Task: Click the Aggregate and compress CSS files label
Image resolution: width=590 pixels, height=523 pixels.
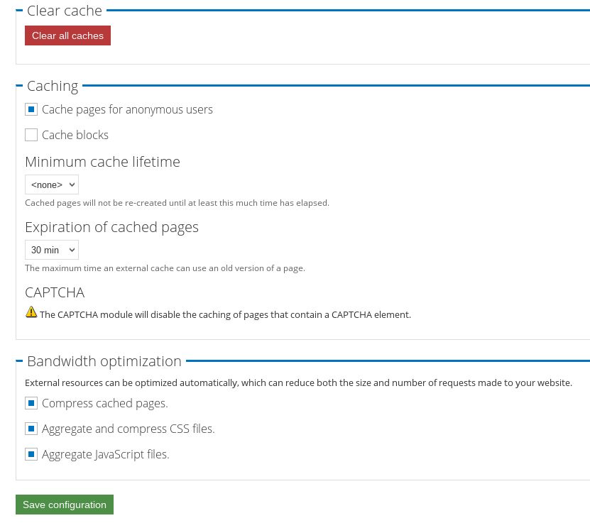Action: [129, 429]
